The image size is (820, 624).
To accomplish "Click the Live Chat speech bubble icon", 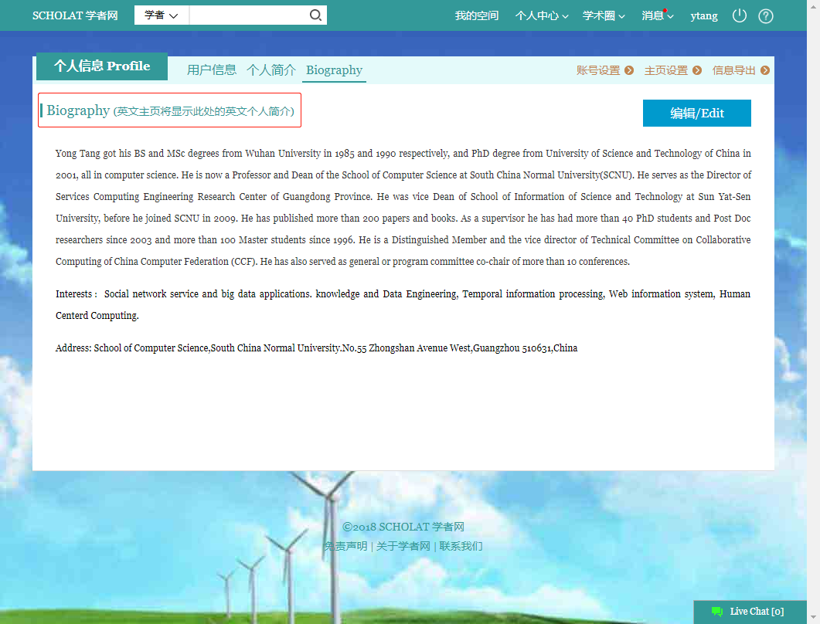I will (717, 612).
